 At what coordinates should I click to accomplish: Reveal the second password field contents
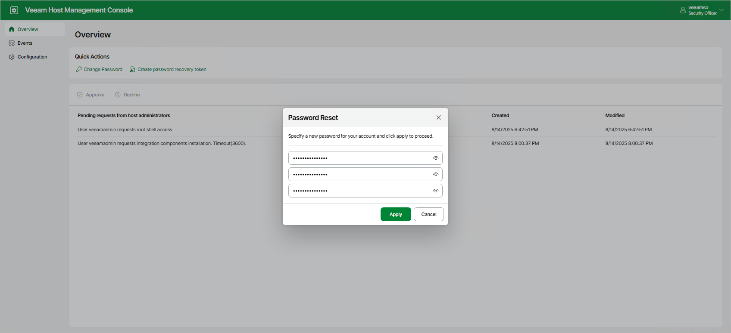point(436,175)
